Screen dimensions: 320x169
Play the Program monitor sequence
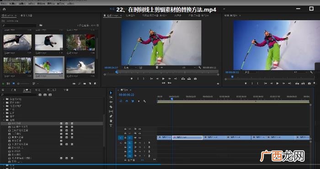coord(277,83)
